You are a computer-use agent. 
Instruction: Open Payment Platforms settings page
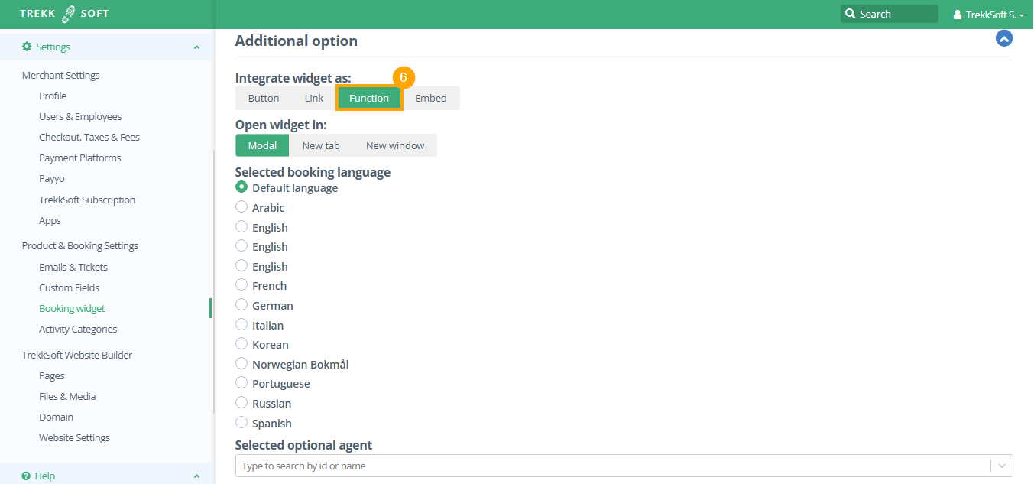tap(80, 158)
